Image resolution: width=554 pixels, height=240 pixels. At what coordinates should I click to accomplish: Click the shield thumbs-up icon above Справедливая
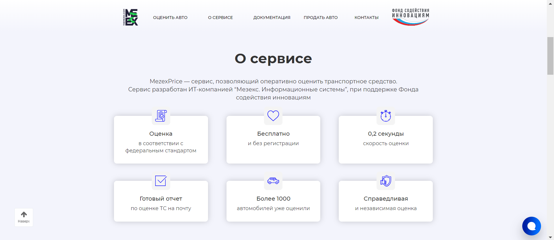tap(386, 181)
